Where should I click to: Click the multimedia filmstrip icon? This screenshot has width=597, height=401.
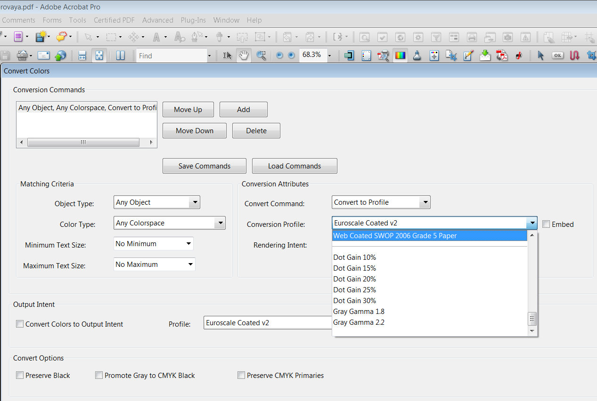[x=41, y=36]
